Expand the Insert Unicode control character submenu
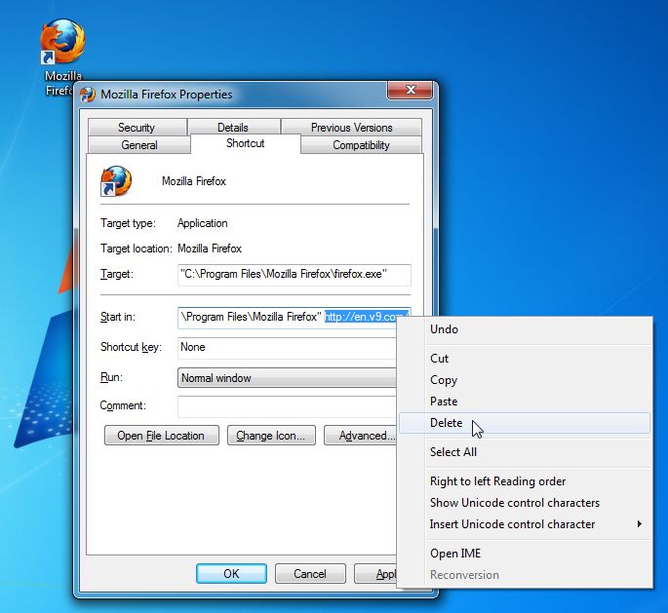 click(x=525, y=524)
